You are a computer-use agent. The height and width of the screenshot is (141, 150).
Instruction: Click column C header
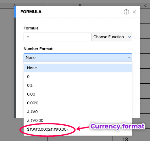point(145,5)
